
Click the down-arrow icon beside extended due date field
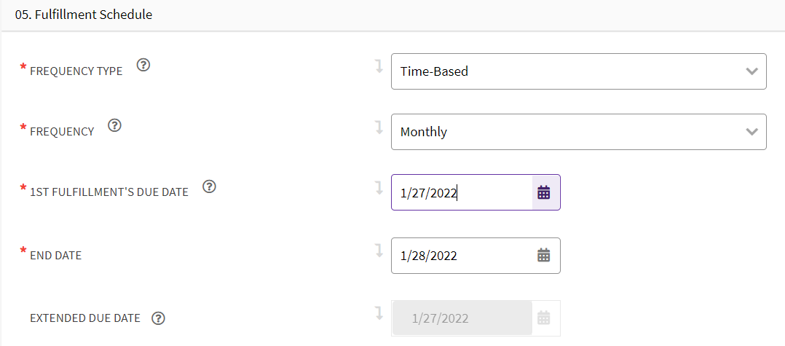379,313
